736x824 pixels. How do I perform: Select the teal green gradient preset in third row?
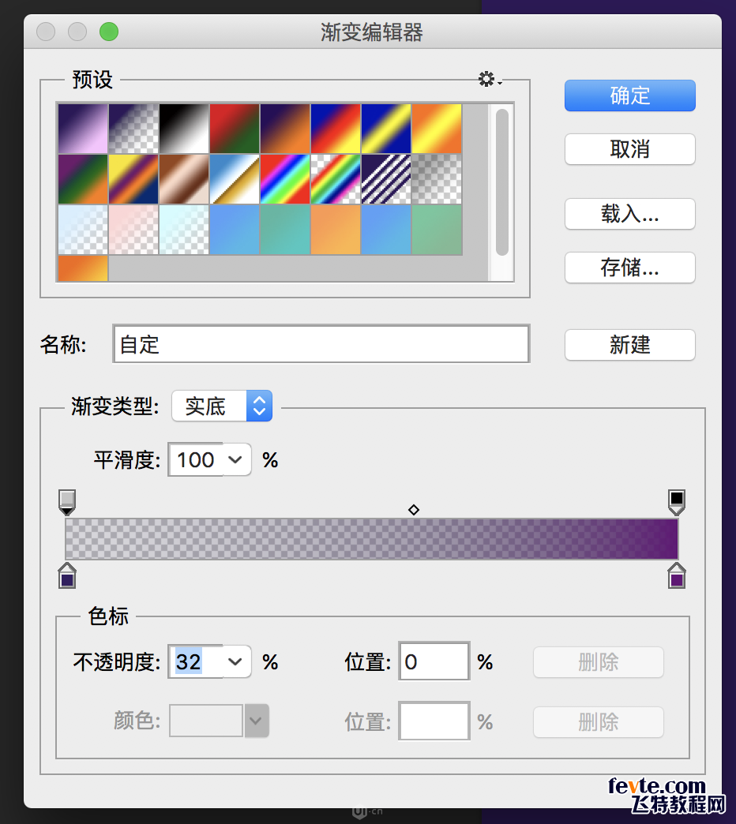click(x=285, y=230)
